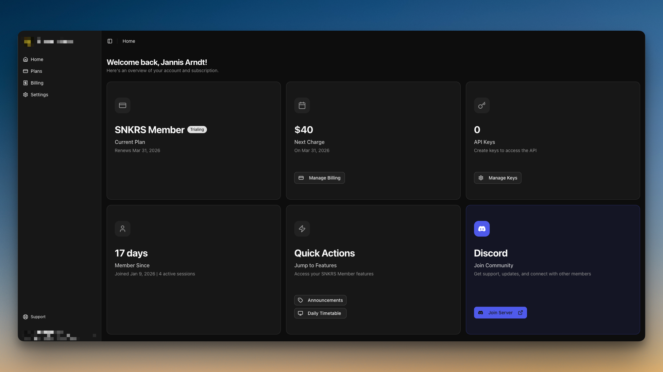Image resolution: width=663 pixels, height=372 pixels.
Task: Click the tag icon on Announcements button
Action: point(301,300)
